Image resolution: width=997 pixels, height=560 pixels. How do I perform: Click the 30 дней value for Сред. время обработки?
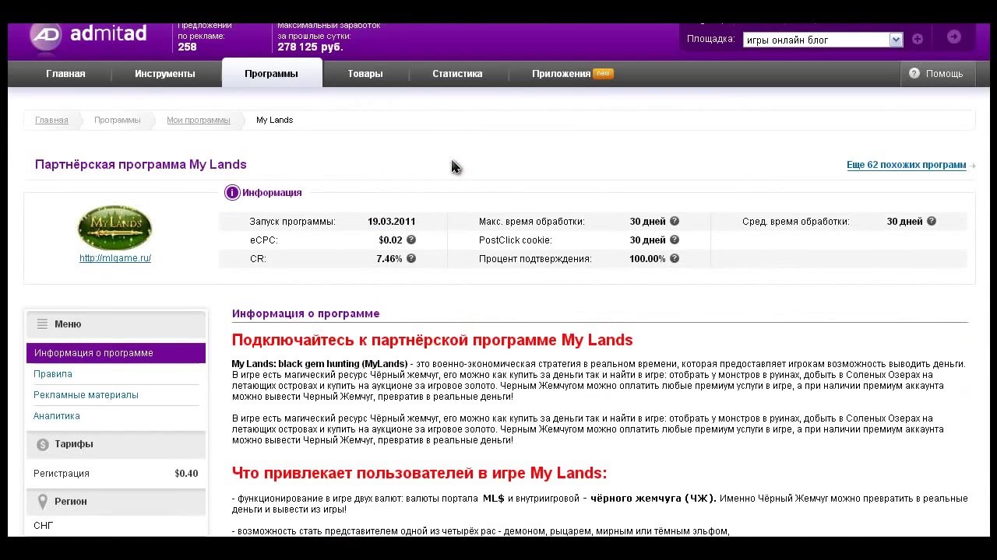coord(905,222)
